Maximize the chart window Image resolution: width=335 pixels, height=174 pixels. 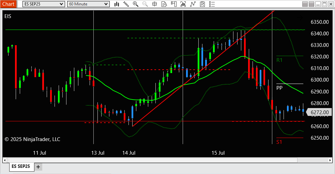pyautogui.click(x=324, y=4)
